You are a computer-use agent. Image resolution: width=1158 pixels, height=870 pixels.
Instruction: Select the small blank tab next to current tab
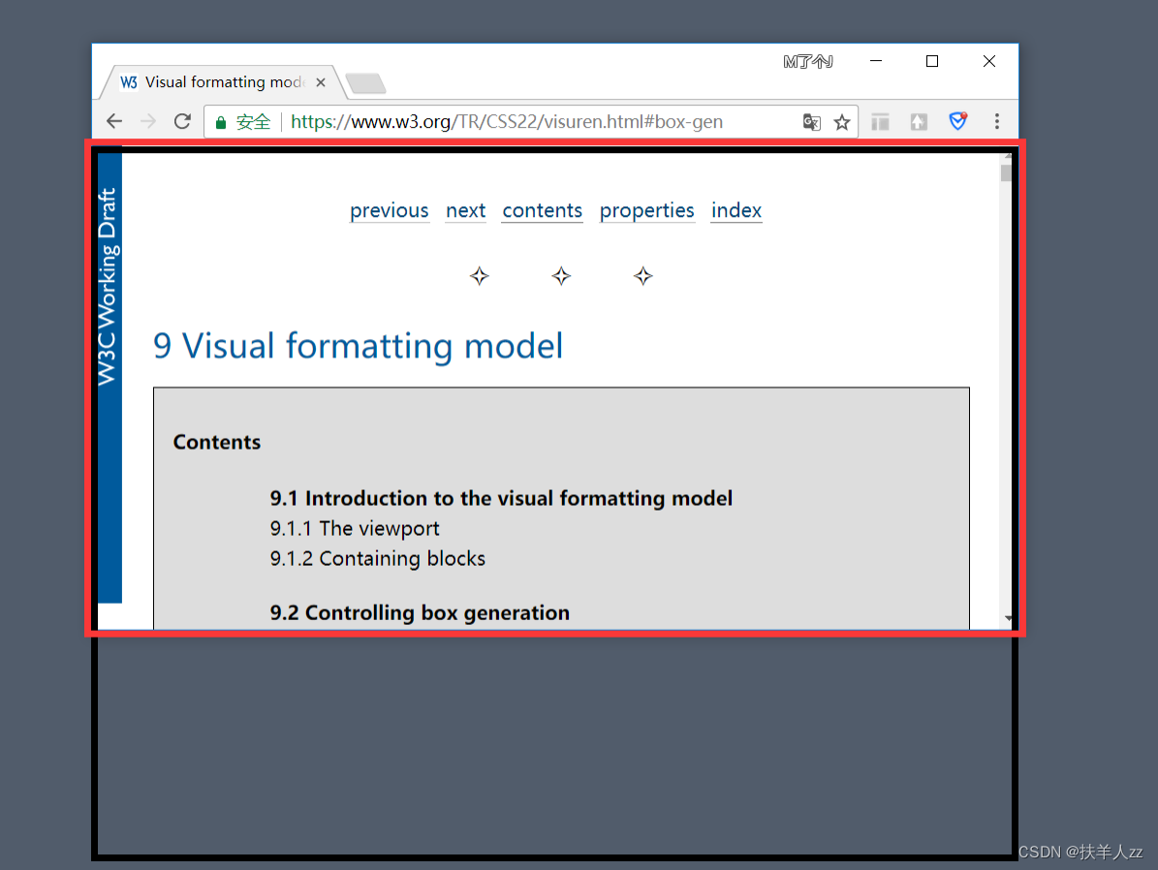click(364, 83)
